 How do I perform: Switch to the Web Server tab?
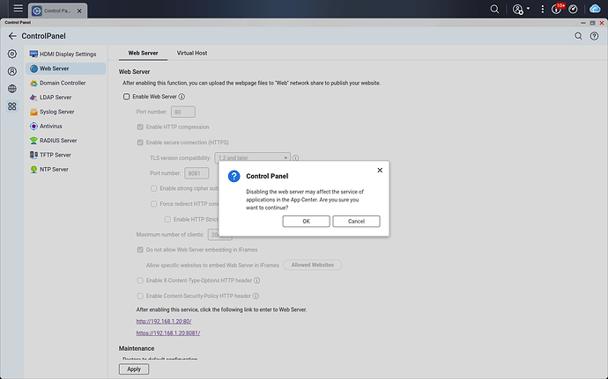(x=143, y=53)
